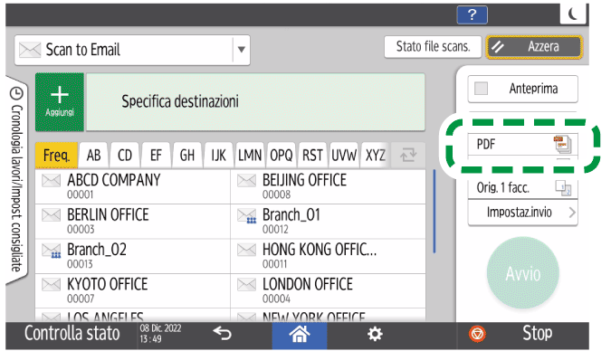The height and width of the screenshot is (351, 611).
Task: Select the EF tab
Action: [156, 156]
